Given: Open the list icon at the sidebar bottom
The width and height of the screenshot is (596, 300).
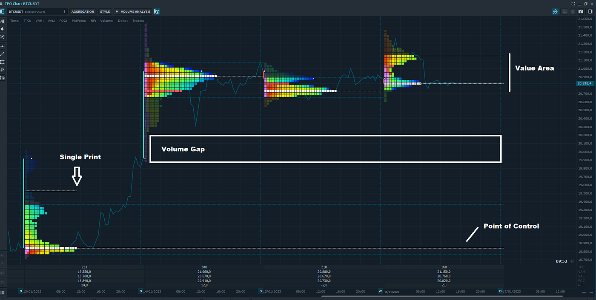Looking at the screenshot, I should [x=3, y=292].
